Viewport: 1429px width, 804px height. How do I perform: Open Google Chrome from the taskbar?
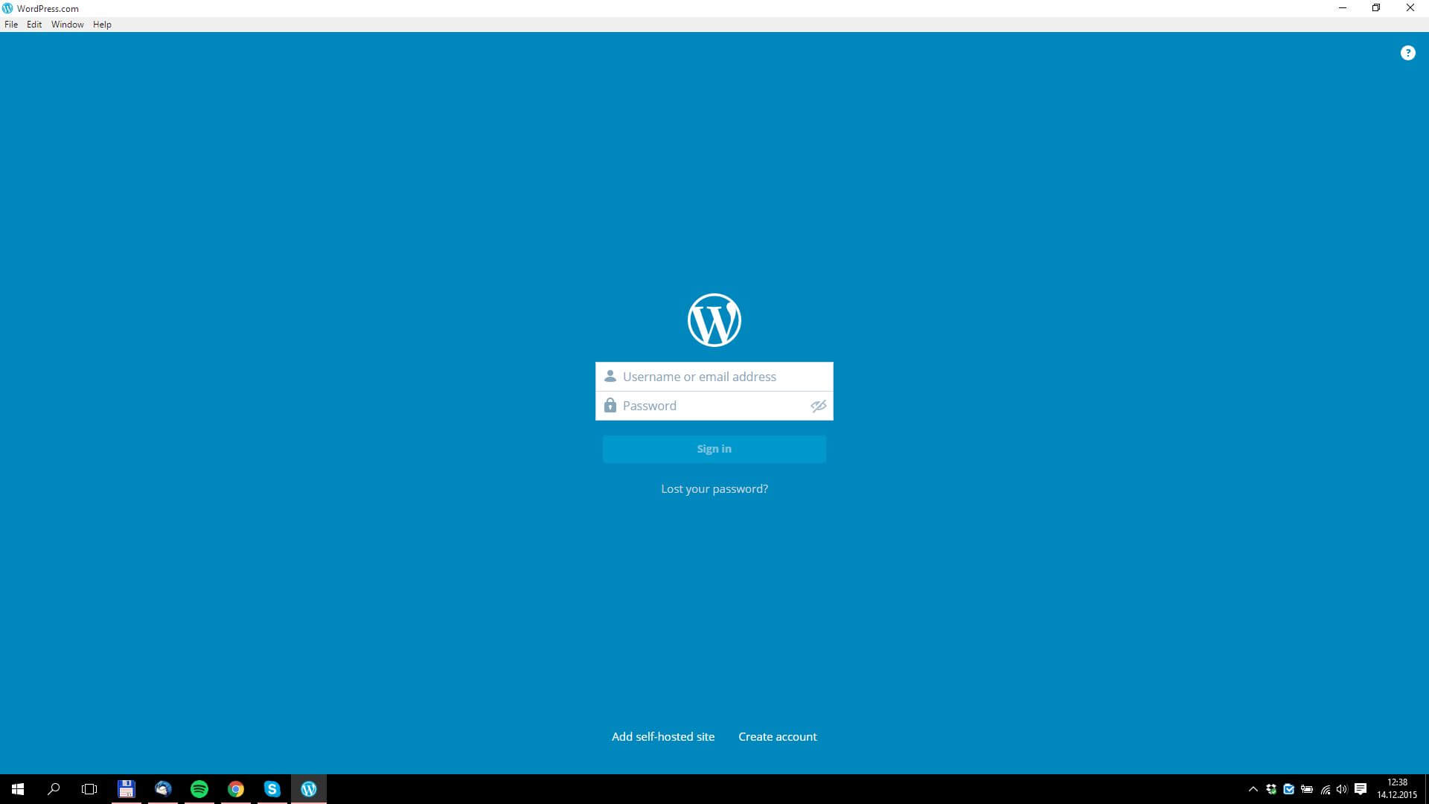(236, 789)
